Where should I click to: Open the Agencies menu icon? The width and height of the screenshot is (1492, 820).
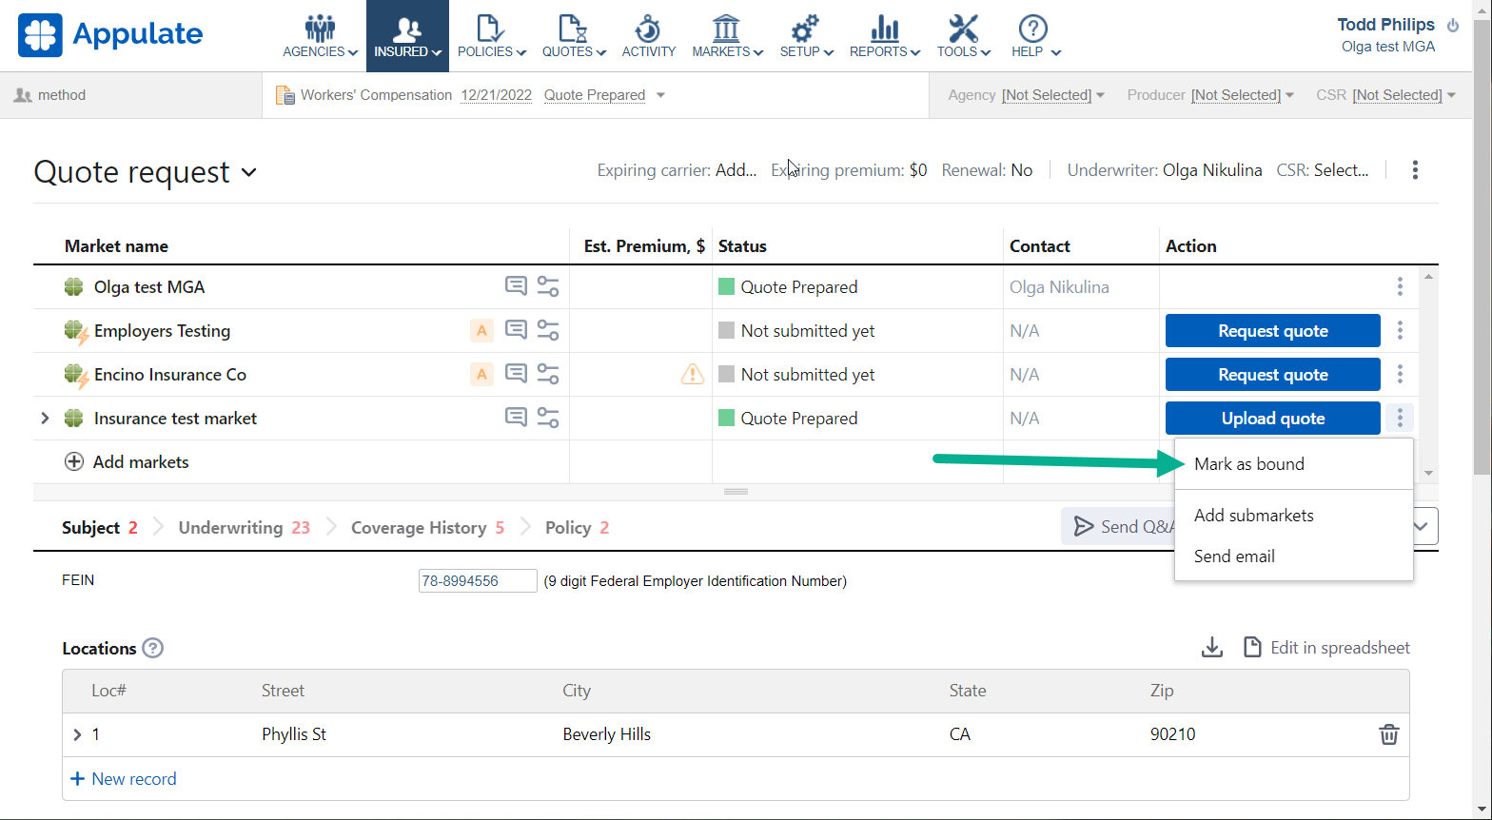point(320,29)
